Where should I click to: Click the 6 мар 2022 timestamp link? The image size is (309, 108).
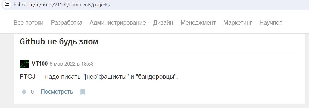71,64
